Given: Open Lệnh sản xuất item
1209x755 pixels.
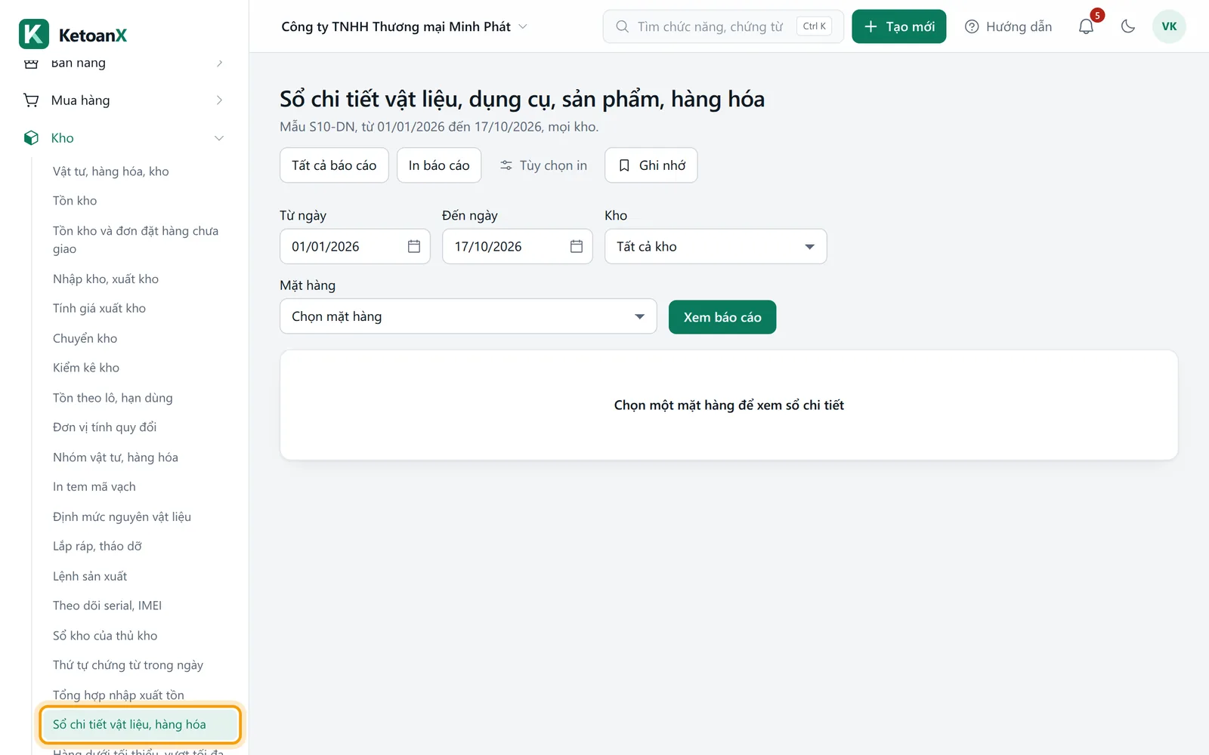Looking at the screenshot, I should (x=90, y=576).
